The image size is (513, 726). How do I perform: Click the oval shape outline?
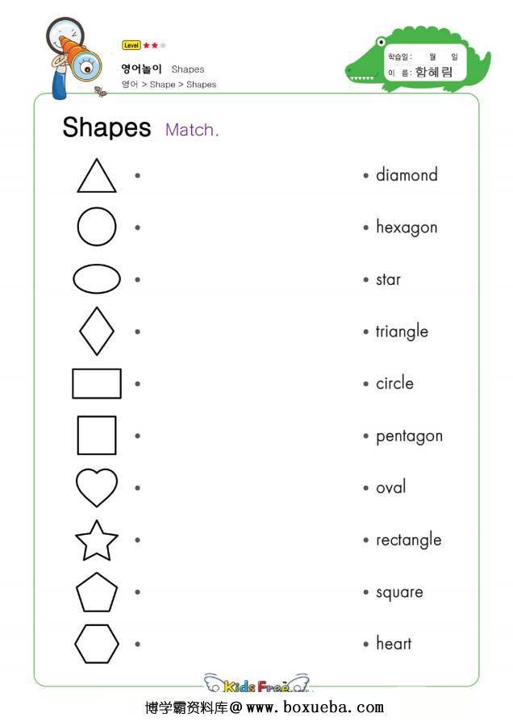pos(96,279)
